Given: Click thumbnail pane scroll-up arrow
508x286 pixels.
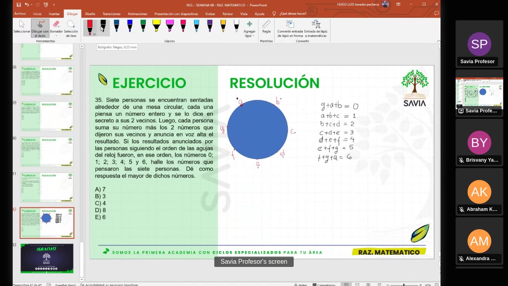Looking at the screenshot, I should pyautogui.click(x=82, y=46).
